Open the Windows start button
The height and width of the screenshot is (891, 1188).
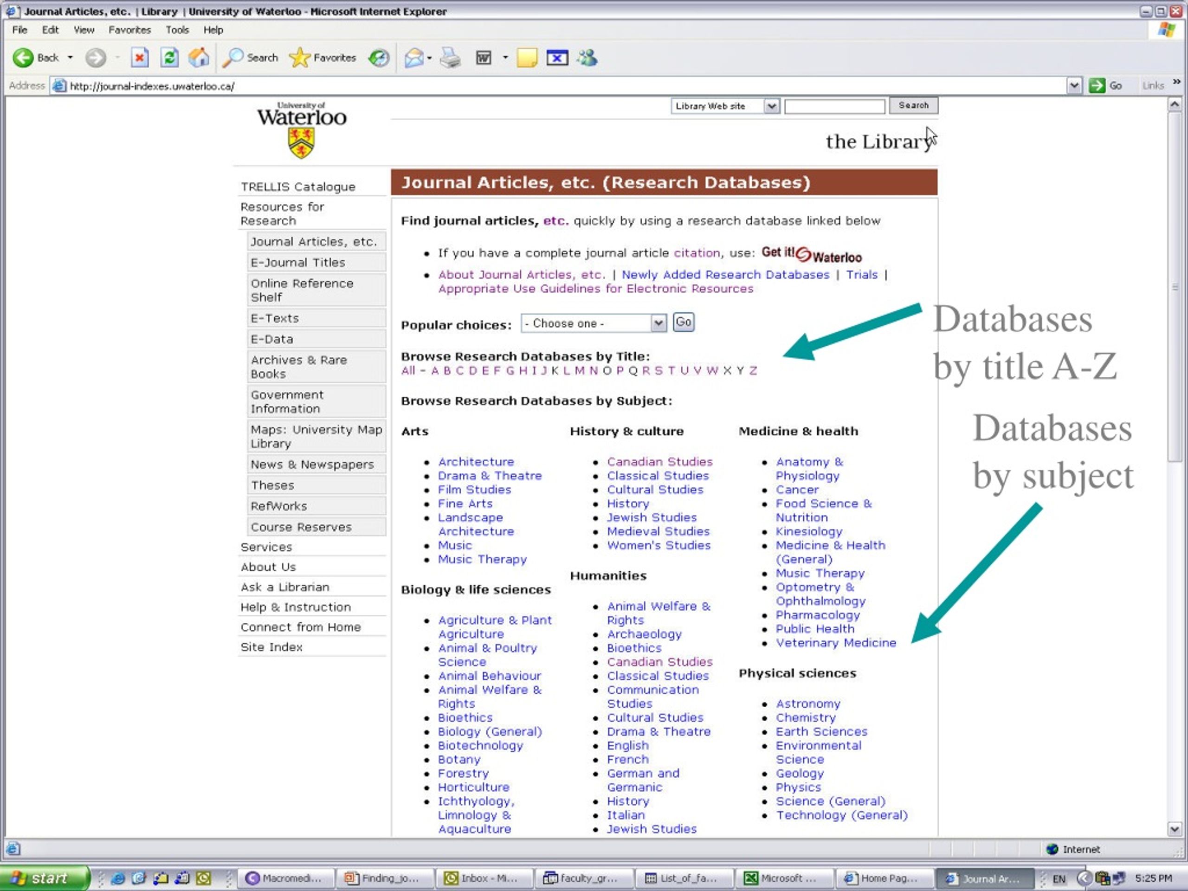[x=44, y=878]
